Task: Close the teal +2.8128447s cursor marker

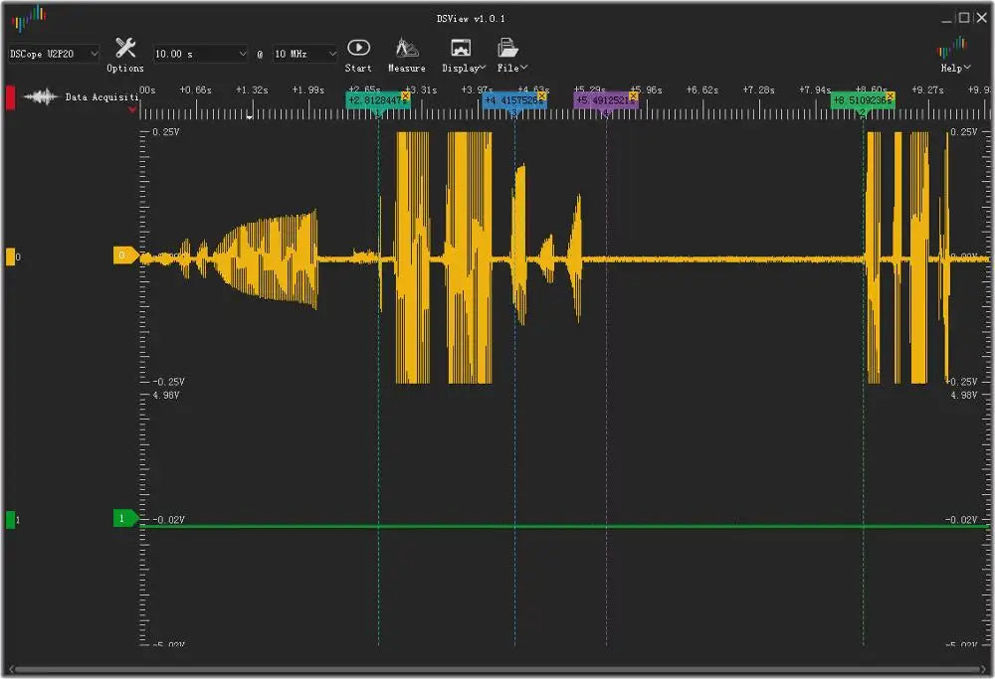Action: [406, 95]
